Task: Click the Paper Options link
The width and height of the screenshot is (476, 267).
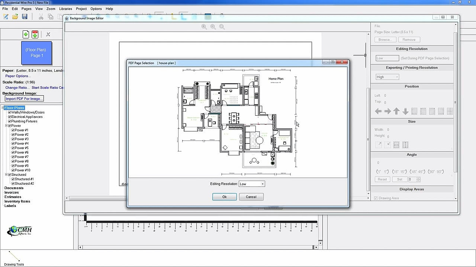Action: tap(18, 76)
